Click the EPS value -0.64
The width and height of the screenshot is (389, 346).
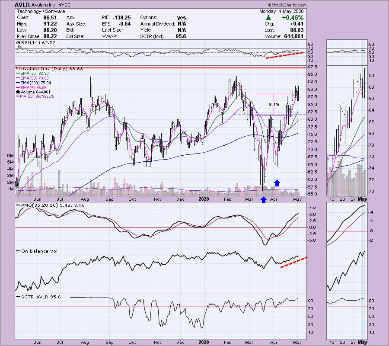pos(125,24)
